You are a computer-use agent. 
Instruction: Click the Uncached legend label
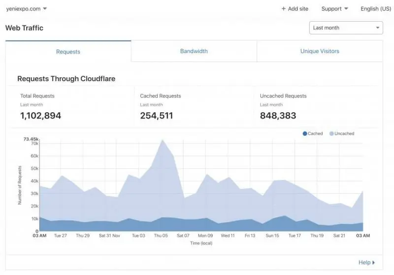point(344,133)
